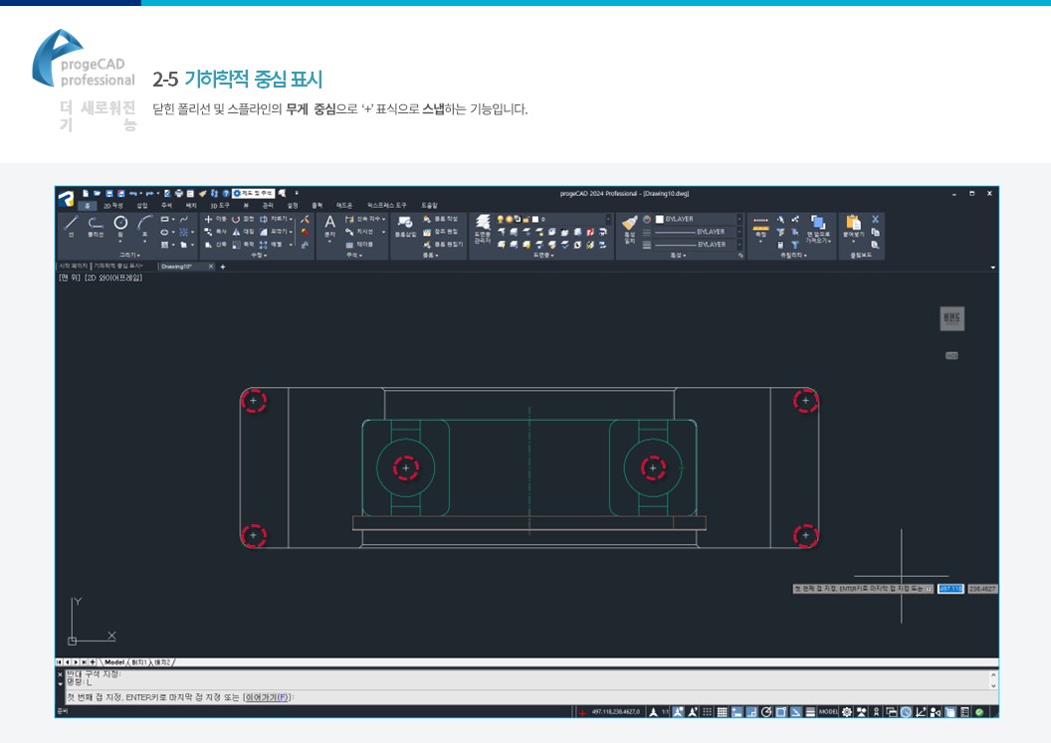The image size is (1051, 743).
Task: Click the Stretch tool icon
Action: click(x=208, y=245)
